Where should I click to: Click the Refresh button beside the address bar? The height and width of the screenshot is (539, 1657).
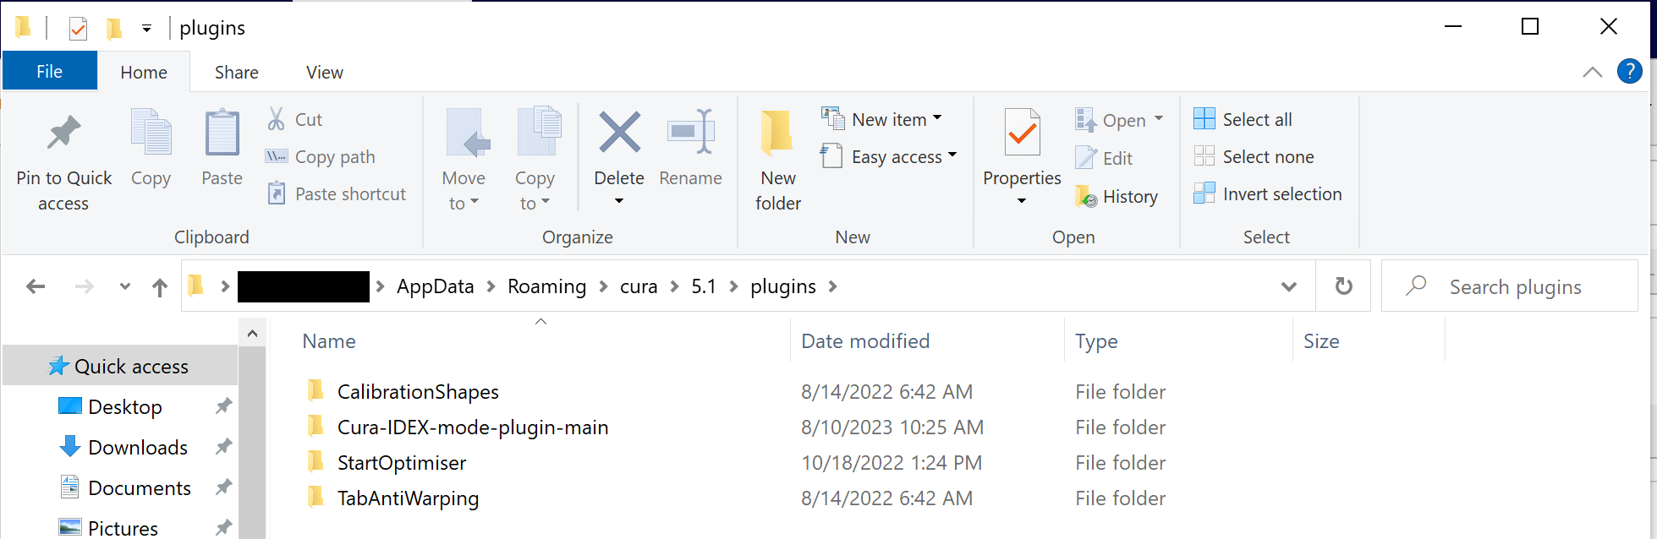pyautogui.click(x=1343, y=286)
